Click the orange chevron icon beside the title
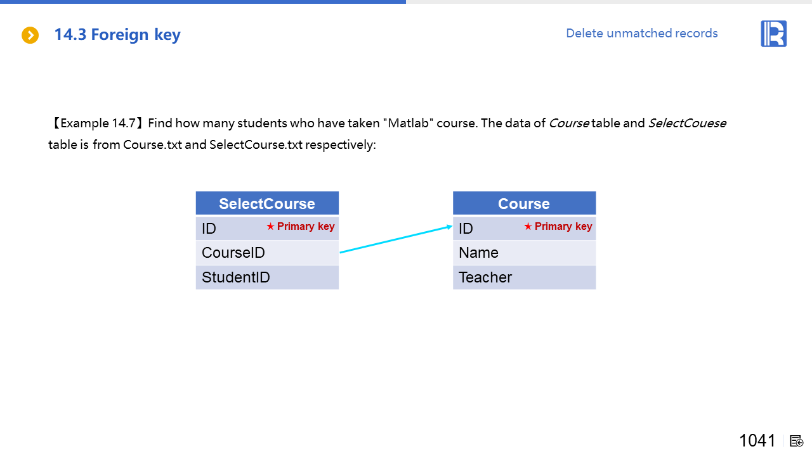 pos(30,35)
